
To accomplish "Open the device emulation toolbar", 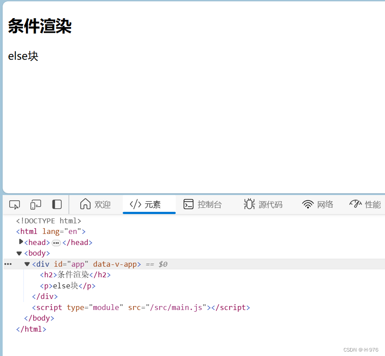I will pyautogui.click(x=35, y=204).
